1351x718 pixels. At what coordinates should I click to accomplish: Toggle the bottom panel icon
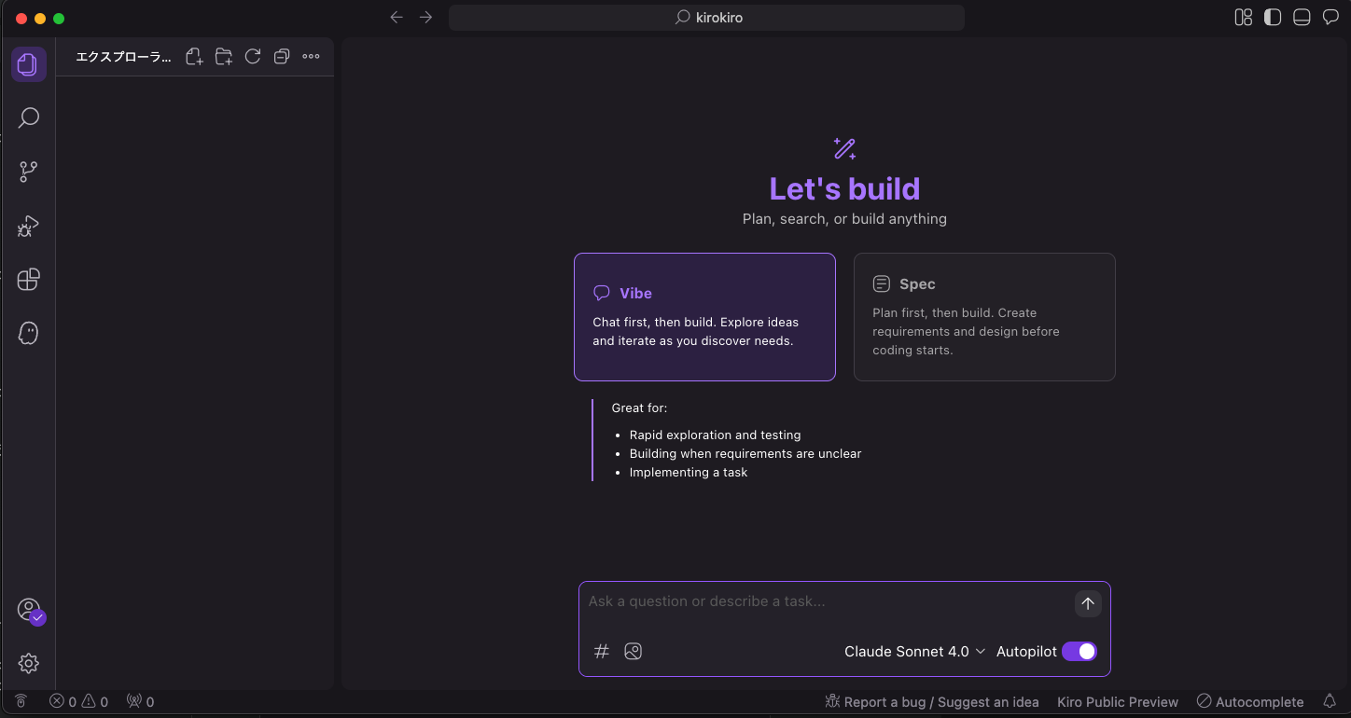click(1302, 18)
